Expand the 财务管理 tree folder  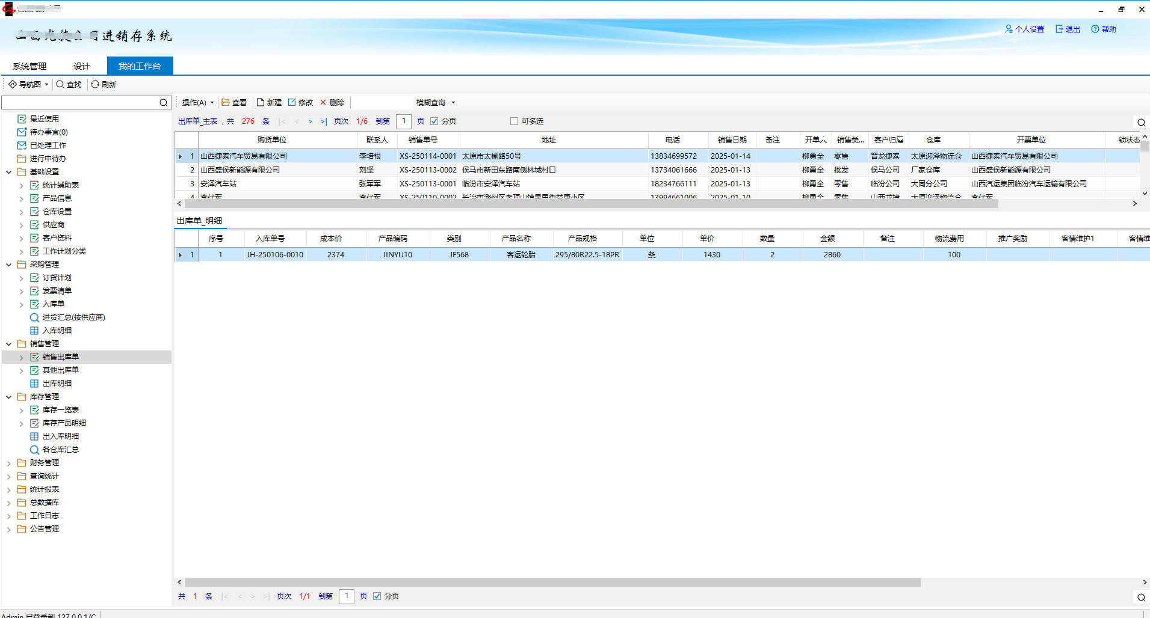(9, 463)
